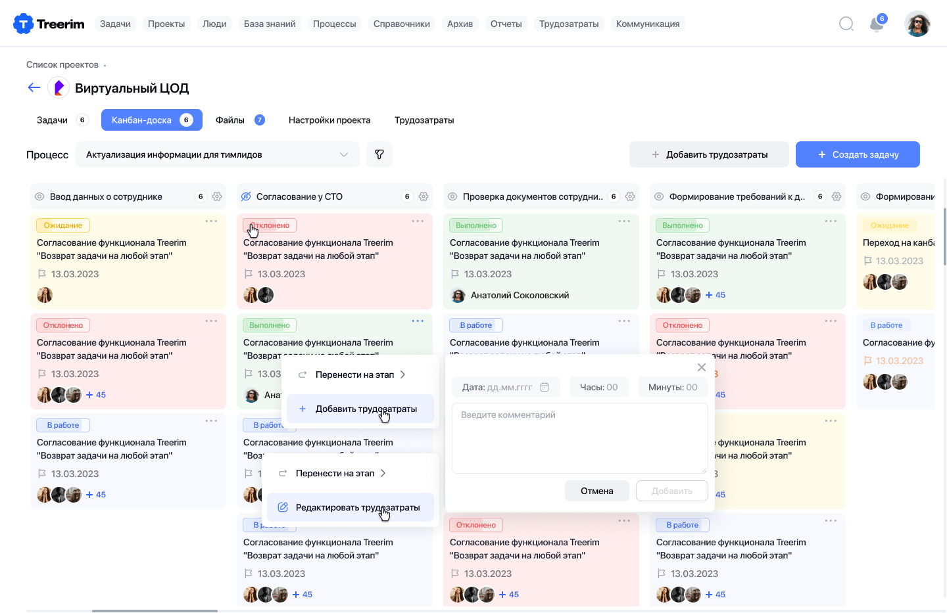Open settings gear of Ввод данных column
947x613 pixels.
tap(217, 196)
